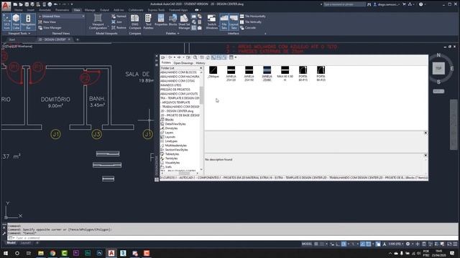Open the Folders tab in Design Center
The image size is (460, 258).
click(x=166, y=62)
